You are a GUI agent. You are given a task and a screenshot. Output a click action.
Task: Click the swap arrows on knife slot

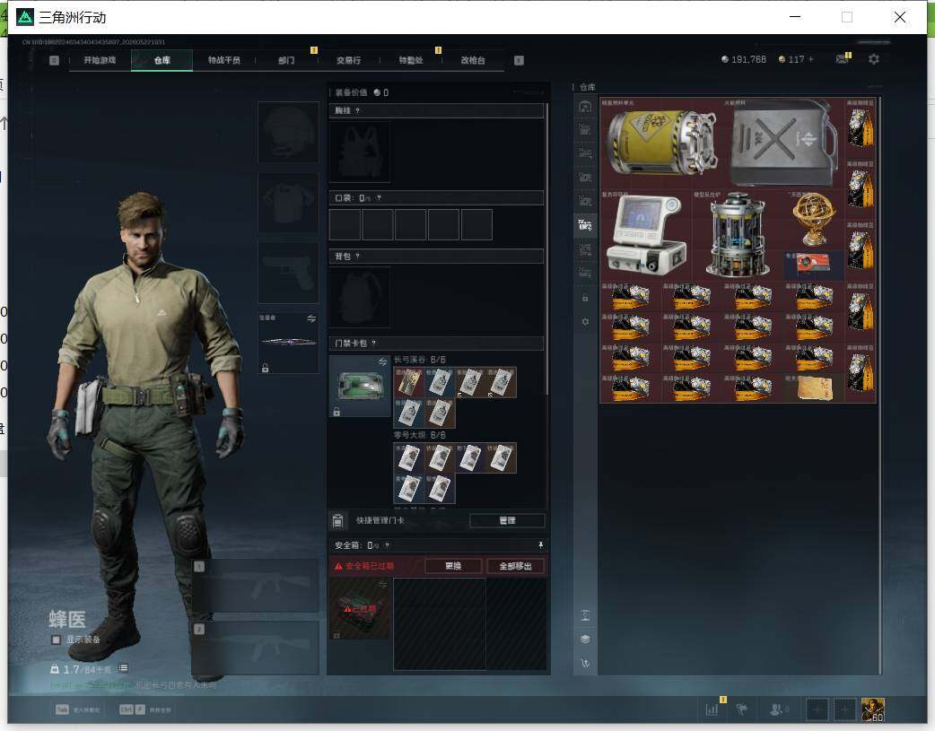point(311,319)
